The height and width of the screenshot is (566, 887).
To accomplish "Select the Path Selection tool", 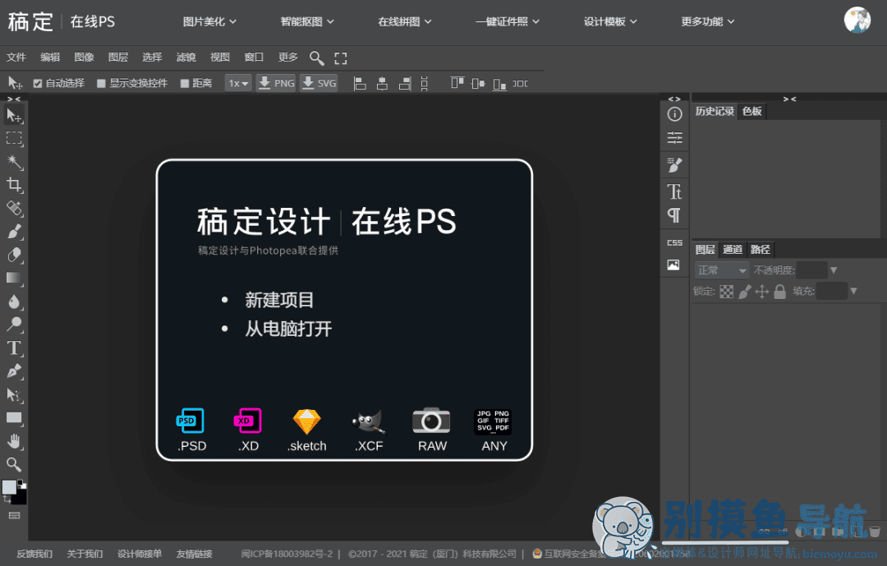I will (x=14, y=394).
